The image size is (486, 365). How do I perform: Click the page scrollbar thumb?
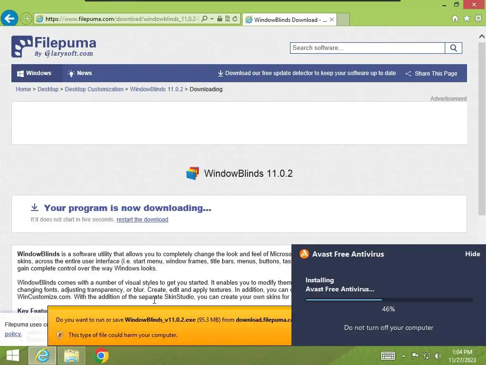(482, 129)
